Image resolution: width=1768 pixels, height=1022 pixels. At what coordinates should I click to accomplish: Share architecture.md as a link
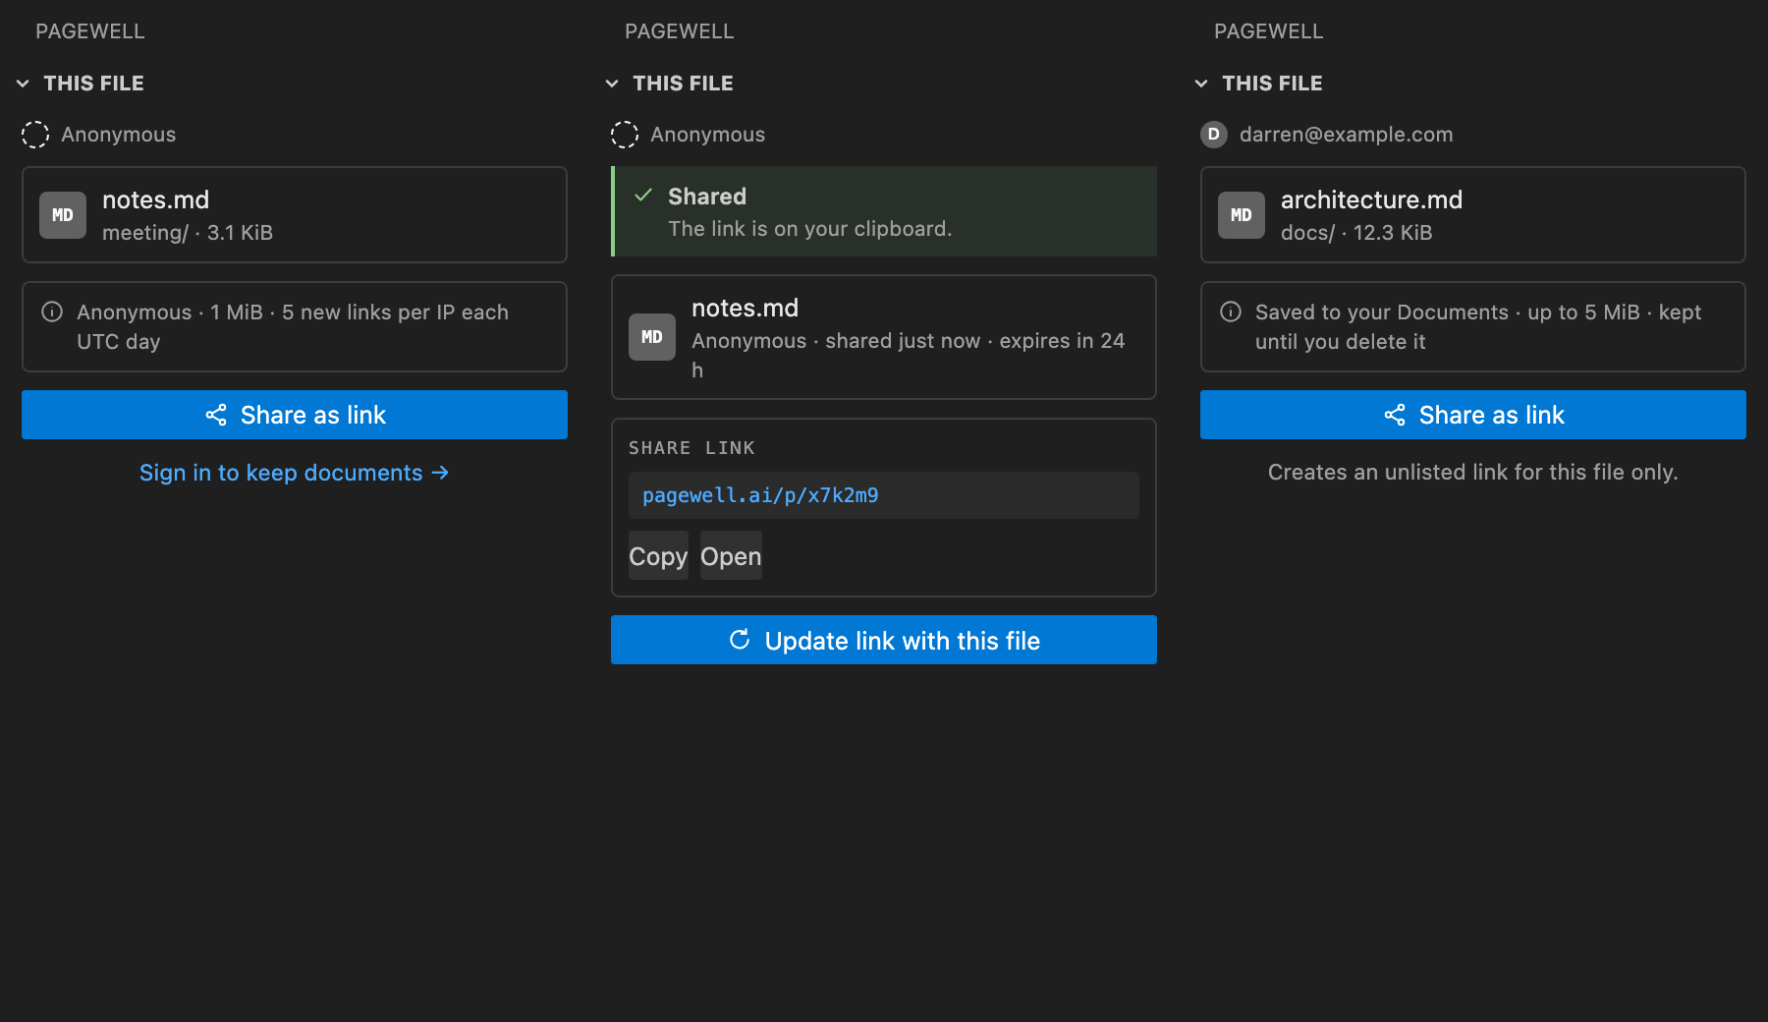1473,415
